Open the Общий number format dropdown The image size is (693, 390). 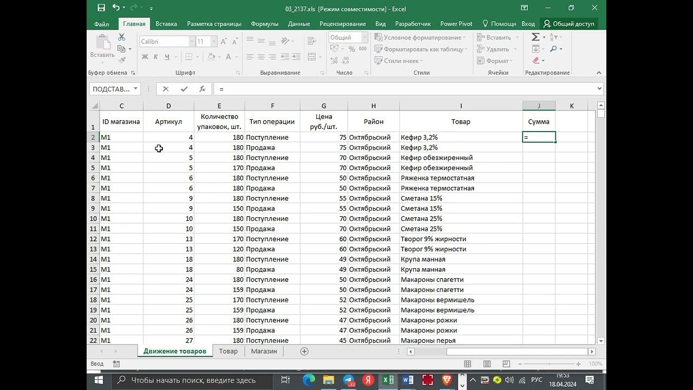tap(365, 37)
